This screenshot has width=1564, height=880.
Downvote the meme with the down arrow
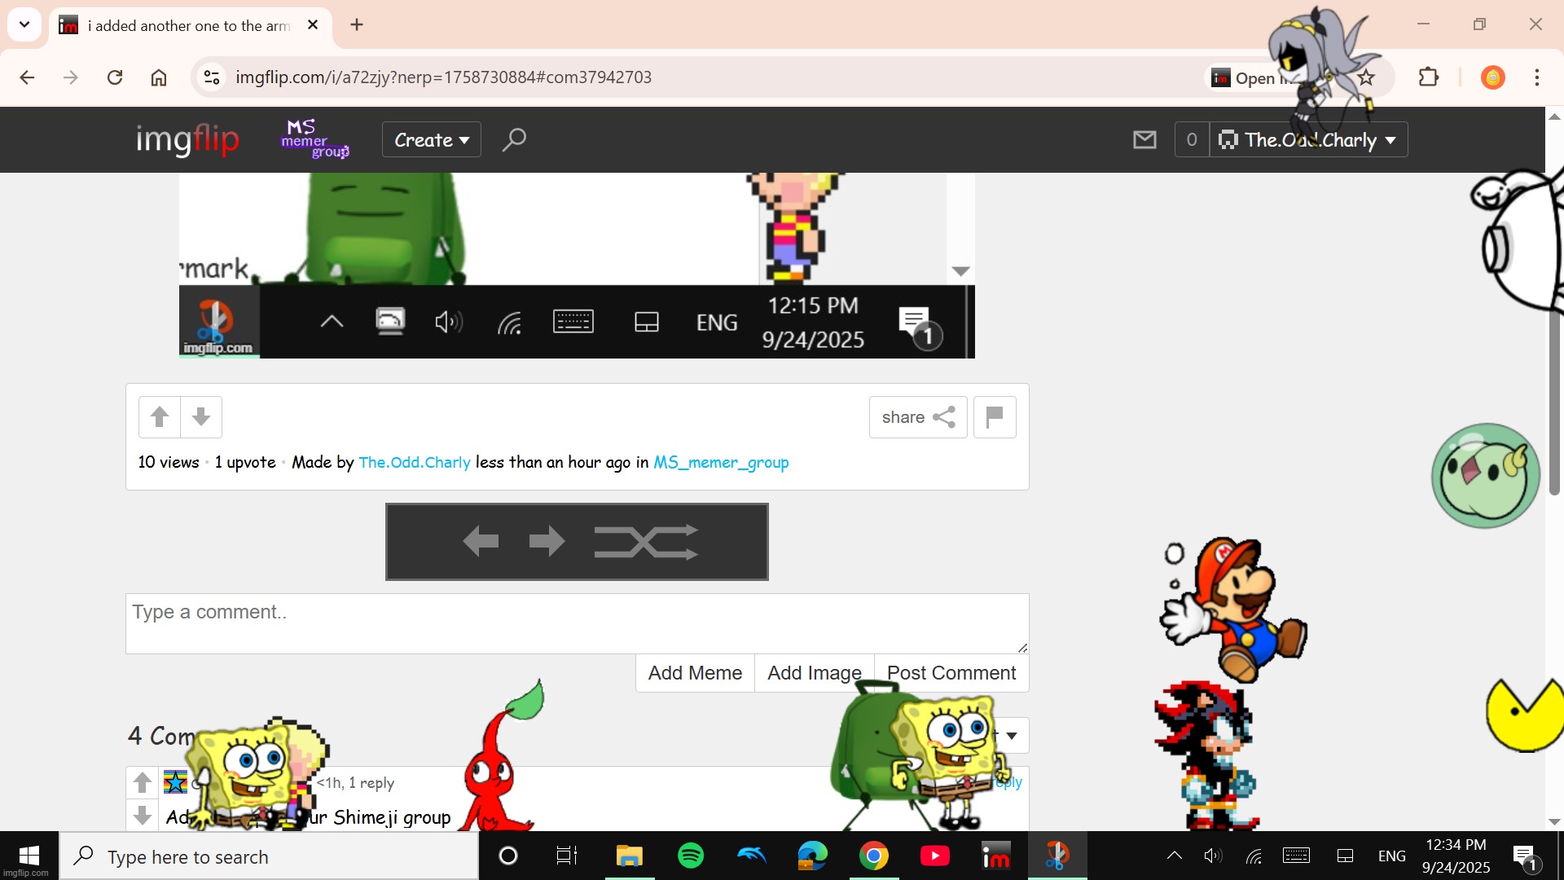click(201, 417)
